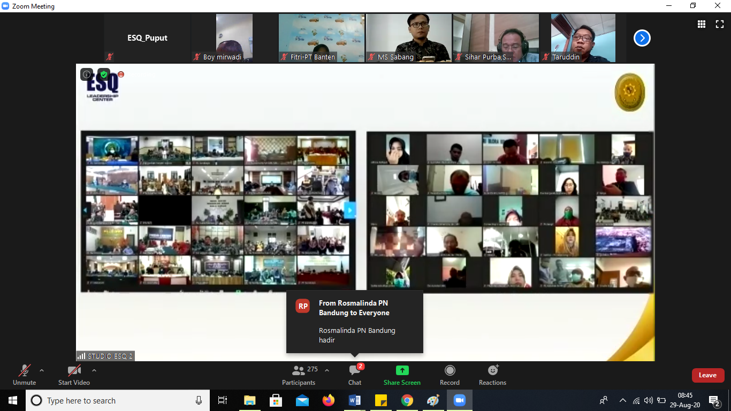Select MS Sabang video thumbnail
Screen dimensions: 731x411
tap(409, 38)
